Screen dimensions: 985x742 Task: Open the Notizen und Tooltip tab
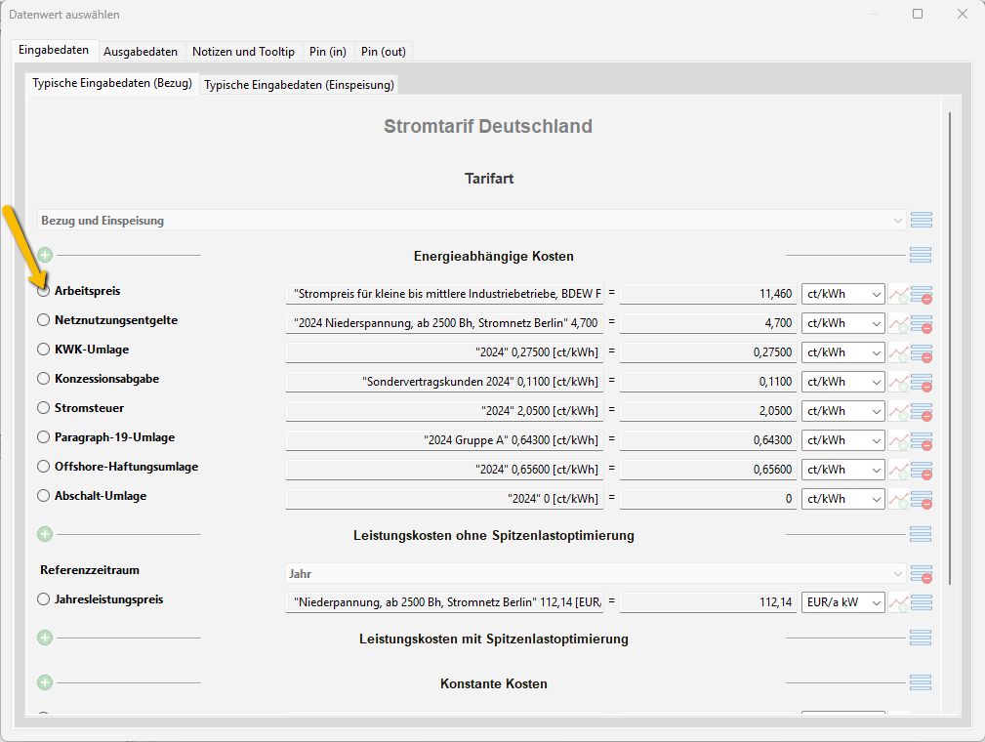[x=243, y=52]
